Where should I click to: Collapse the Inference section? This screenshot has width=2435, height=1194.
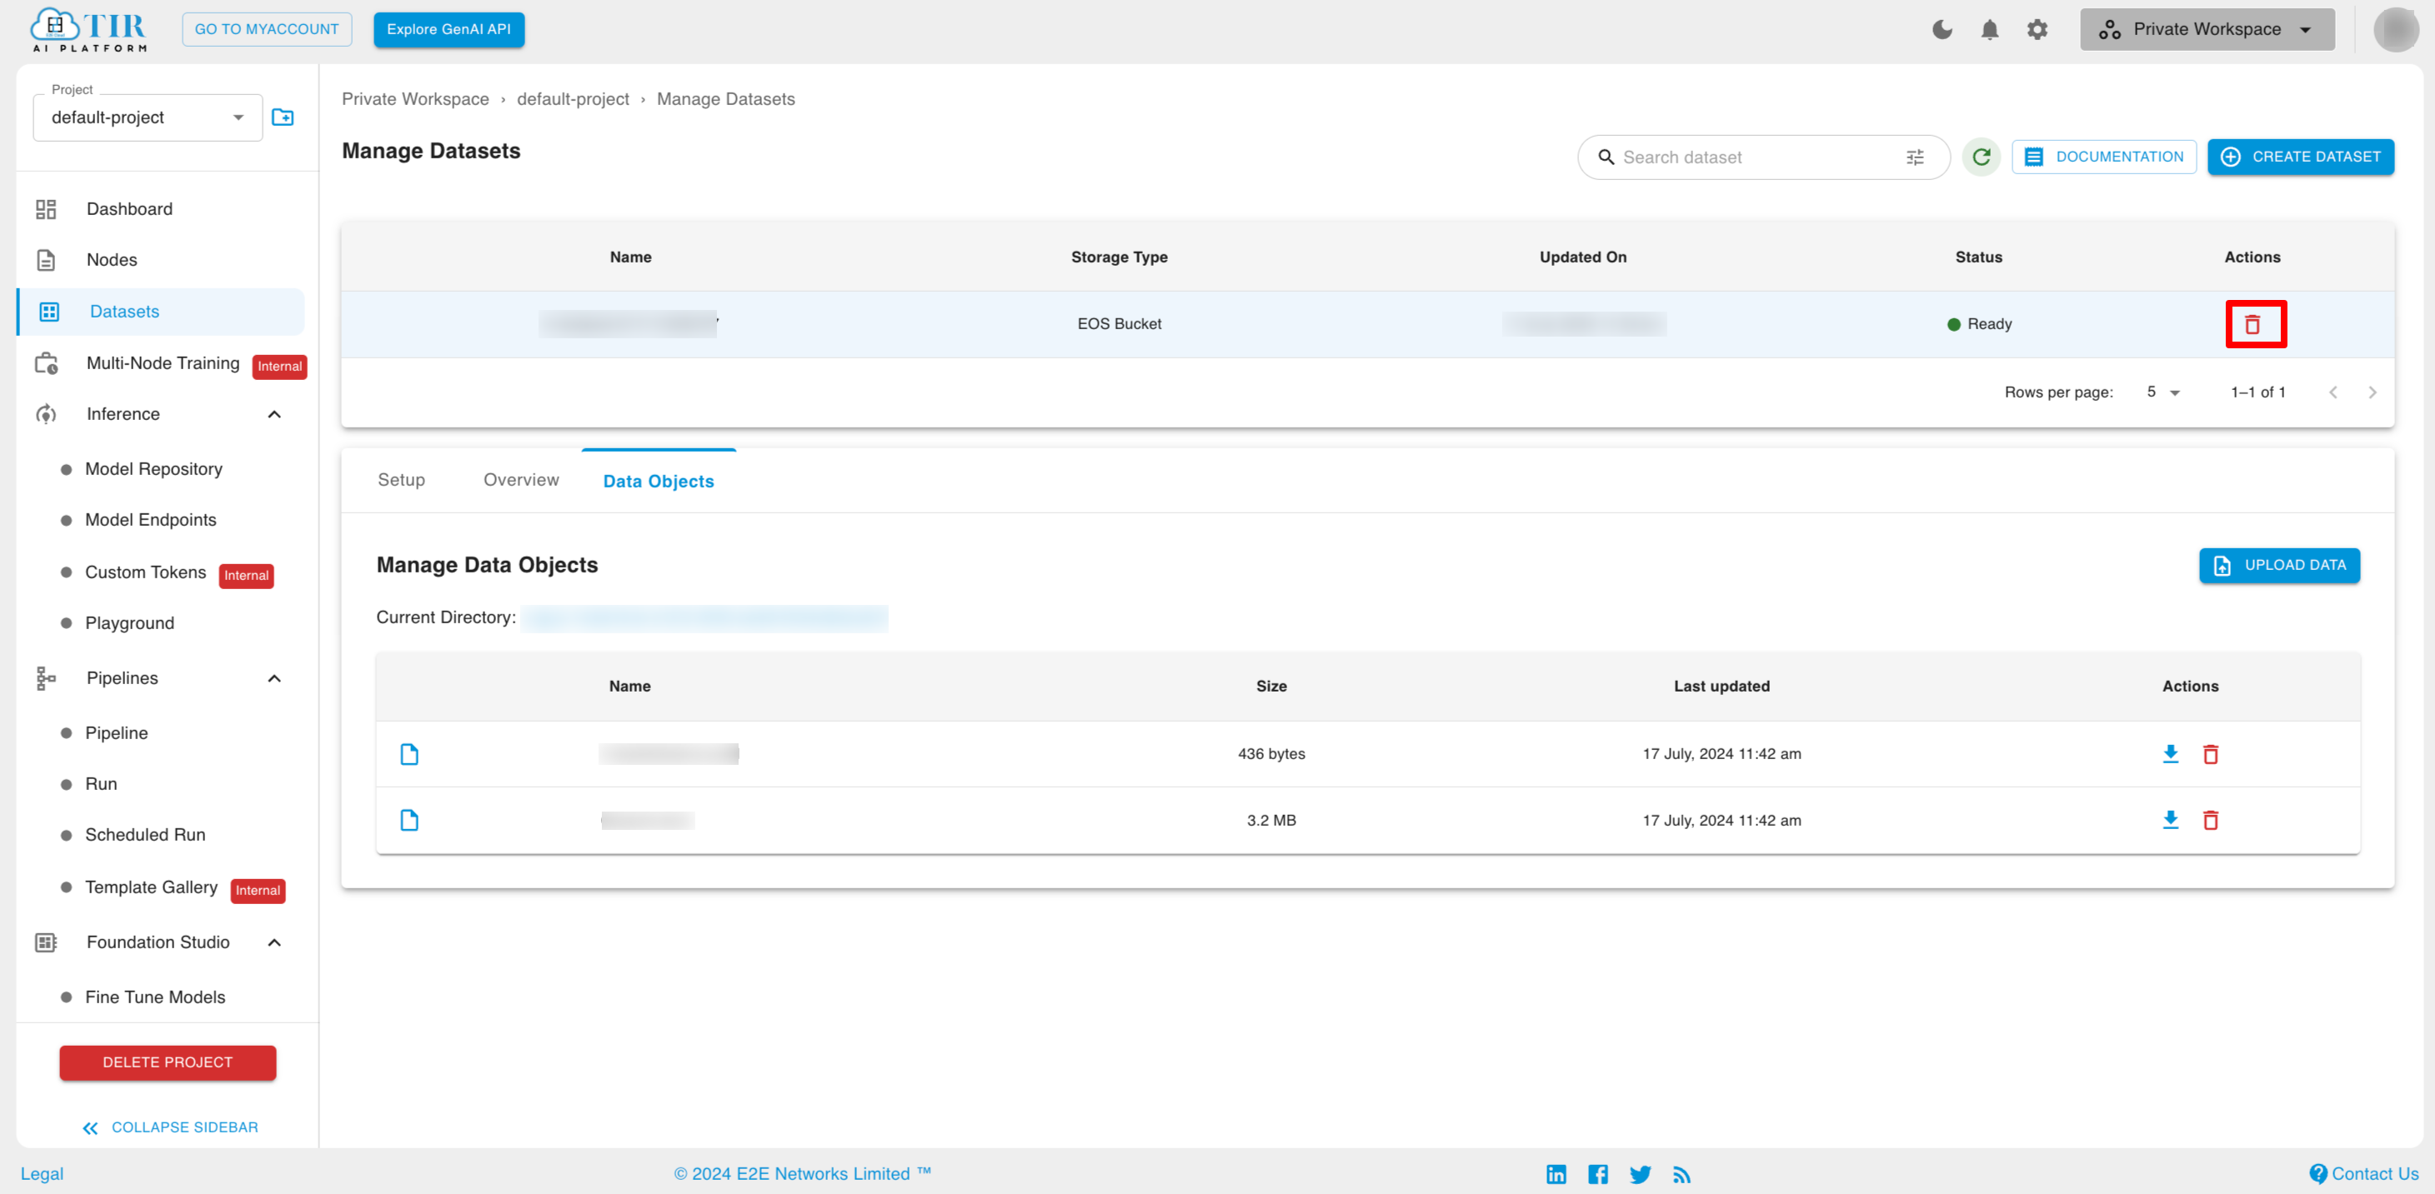(x=274, y=414)
